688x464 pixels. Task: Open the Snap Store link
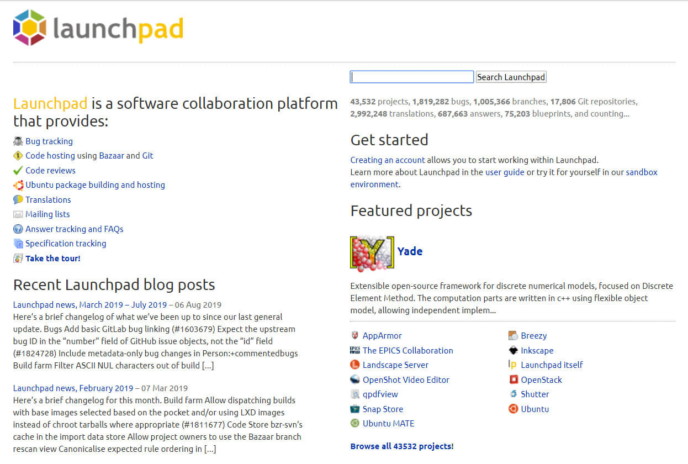383,409
